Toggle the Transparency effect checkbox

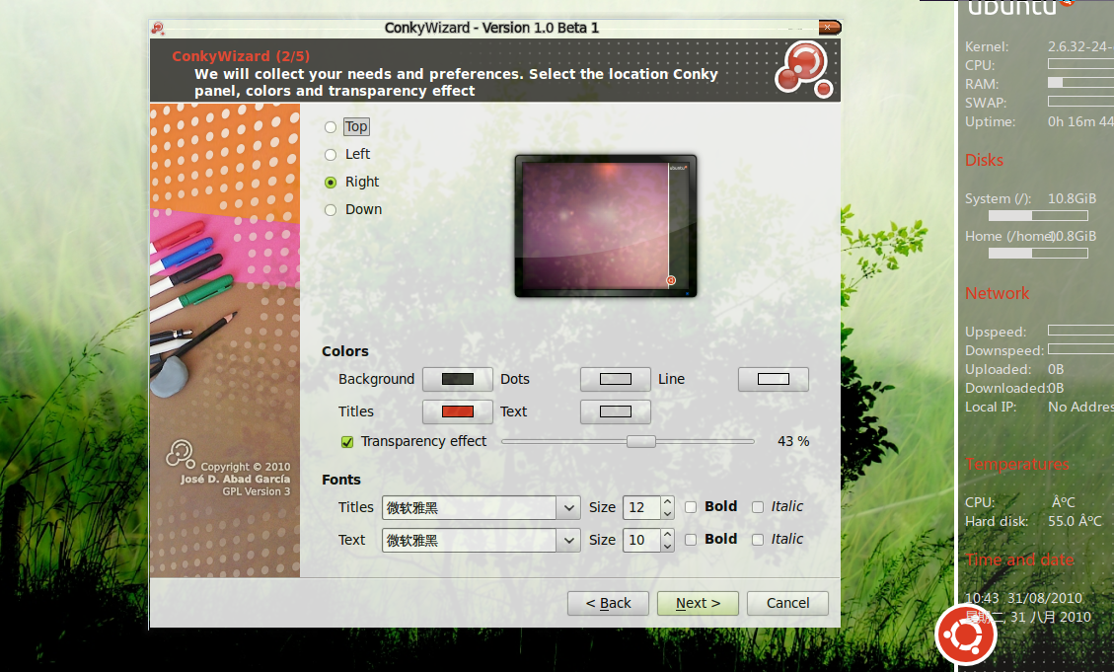(347, 442)
